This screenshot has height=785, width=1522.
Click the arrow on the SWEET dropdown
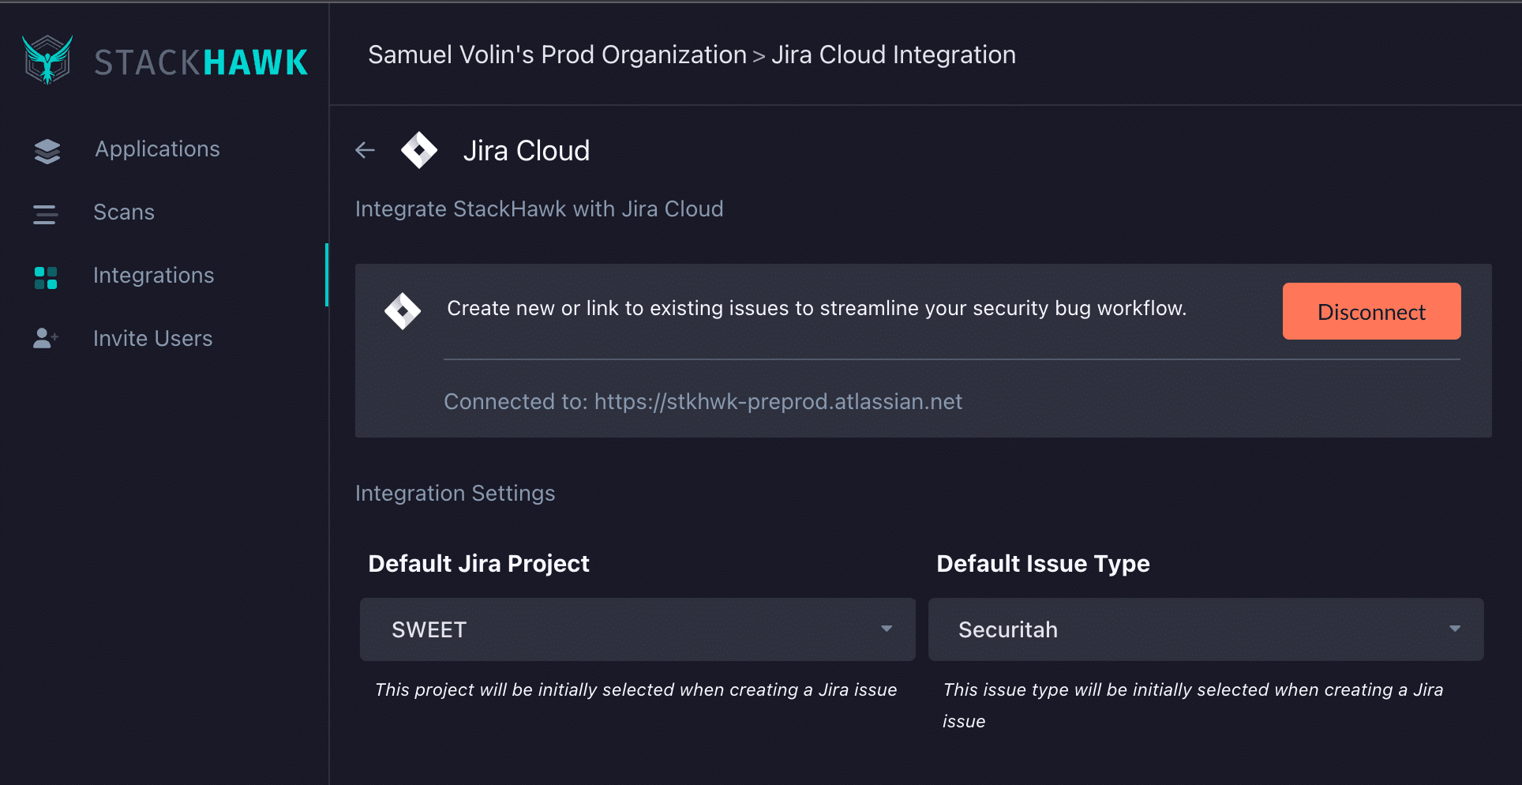[x=887, y=629]
